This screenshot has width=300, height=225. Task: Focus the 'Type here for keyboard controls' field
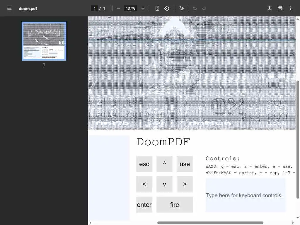click(x=246, y=195)
